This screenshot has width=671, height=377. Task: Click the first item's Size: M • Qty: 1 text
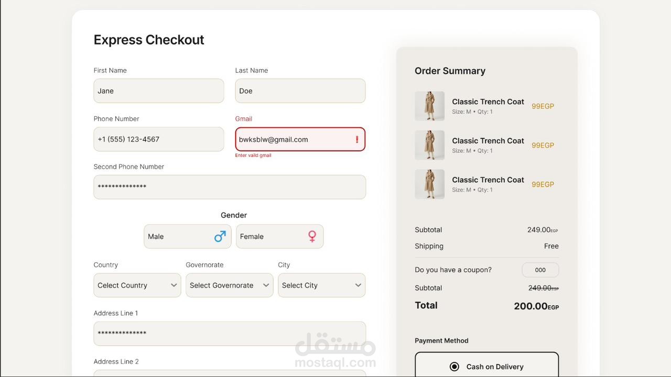(x=472, y=112)
